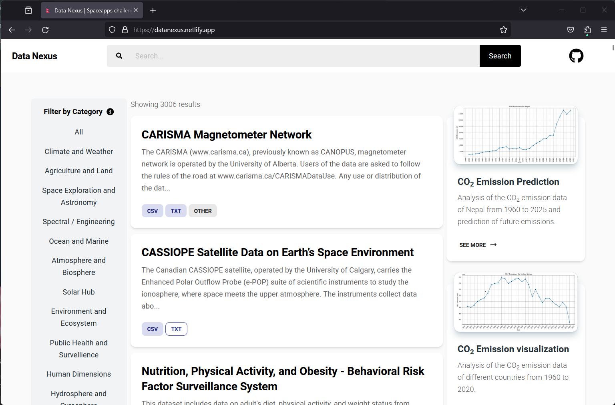The image size is (615, 405).
Task: Filter by Solar Hub category
Action: (79, 292)
